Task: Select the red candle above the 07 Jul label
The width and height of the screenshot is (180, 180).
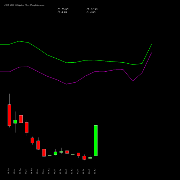Action: point(78,154)
